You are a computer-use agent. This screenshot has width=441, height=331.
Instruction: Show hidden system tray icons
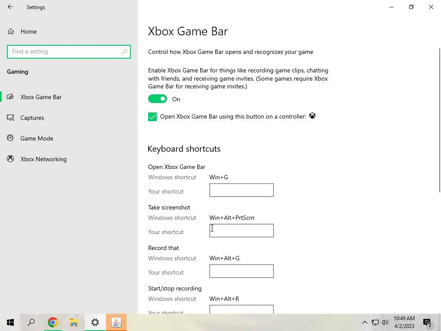coord(364,322)
